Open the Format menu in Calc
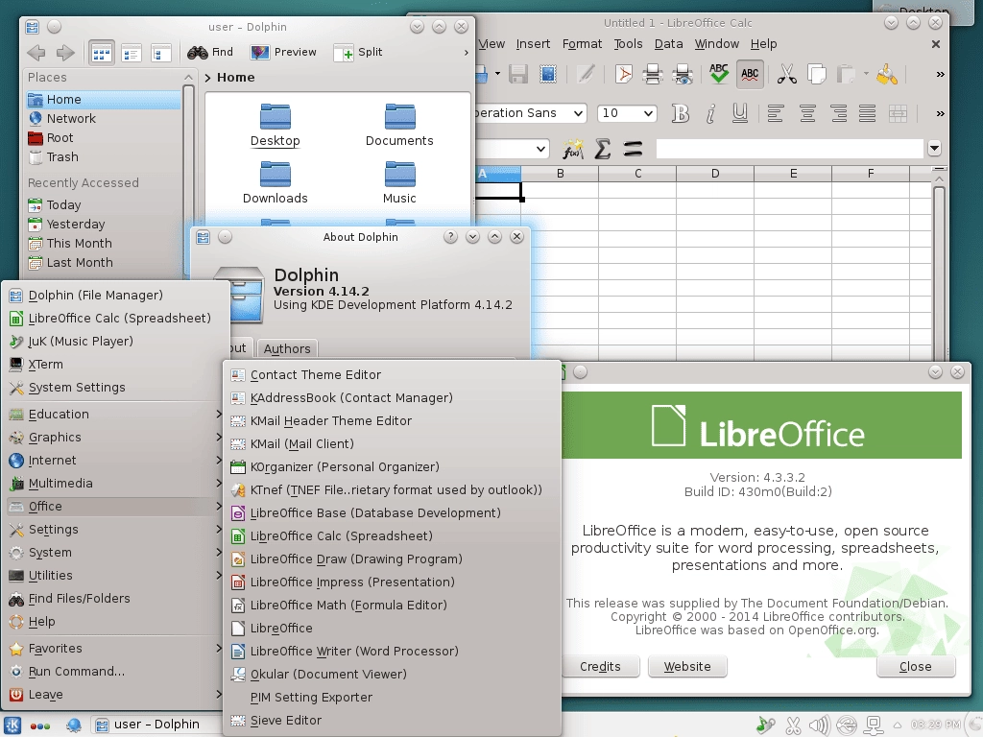Screen dimensions: 983x737 pyautogui.click(x=582, y=44)
